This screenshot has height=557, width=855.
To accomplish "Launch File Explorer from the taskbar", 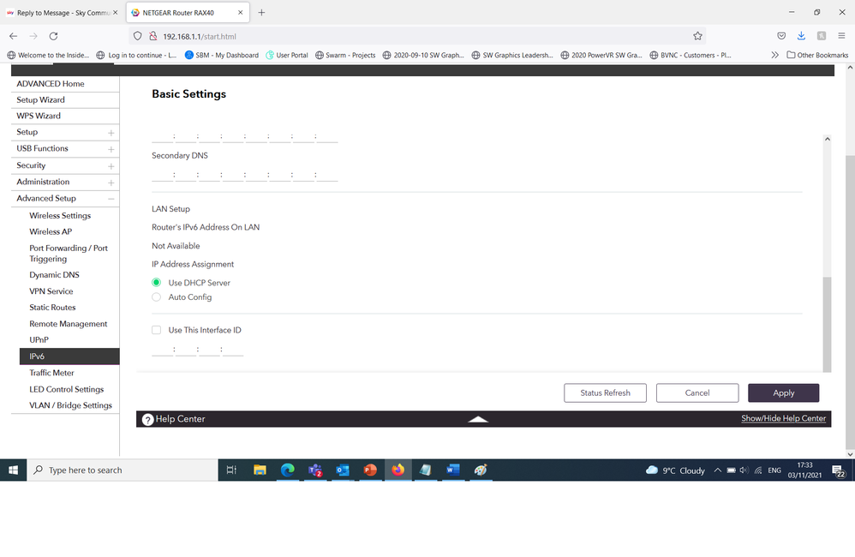I will (260, 470).
